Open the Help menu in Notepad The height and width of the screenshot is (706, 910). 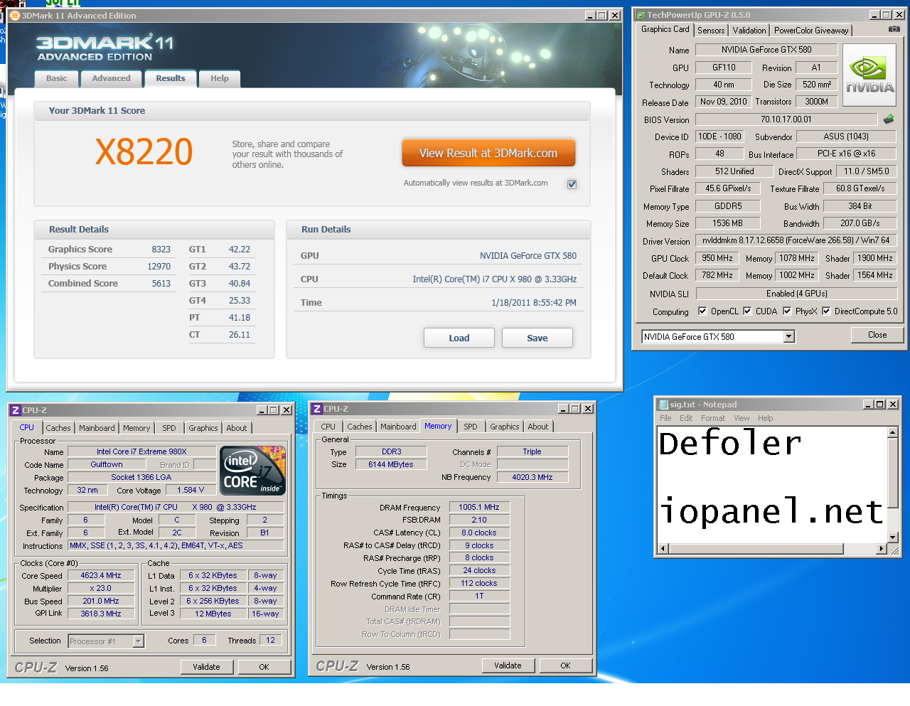tap(765, 418)
